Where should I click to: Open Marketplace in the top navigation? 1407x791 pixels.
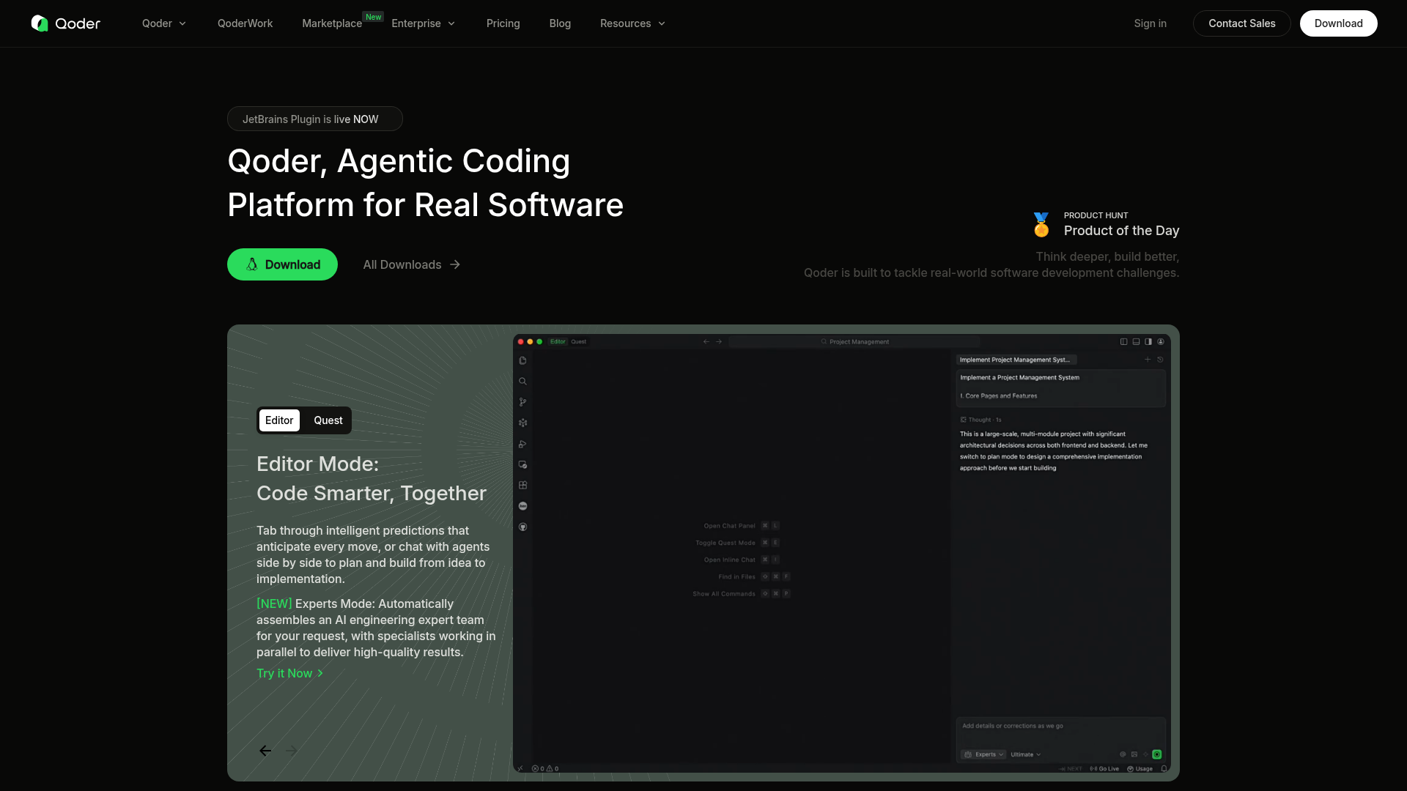(332, 23)
